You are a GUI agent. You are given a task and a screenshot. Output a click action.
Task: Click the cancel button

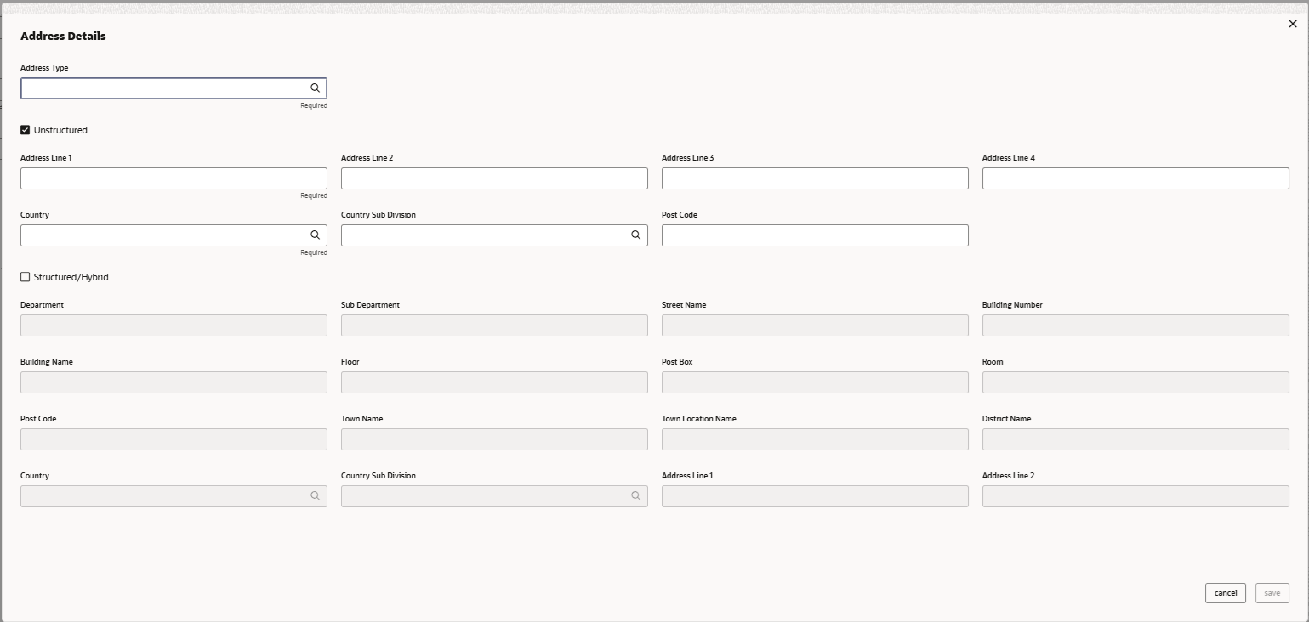1226,593
